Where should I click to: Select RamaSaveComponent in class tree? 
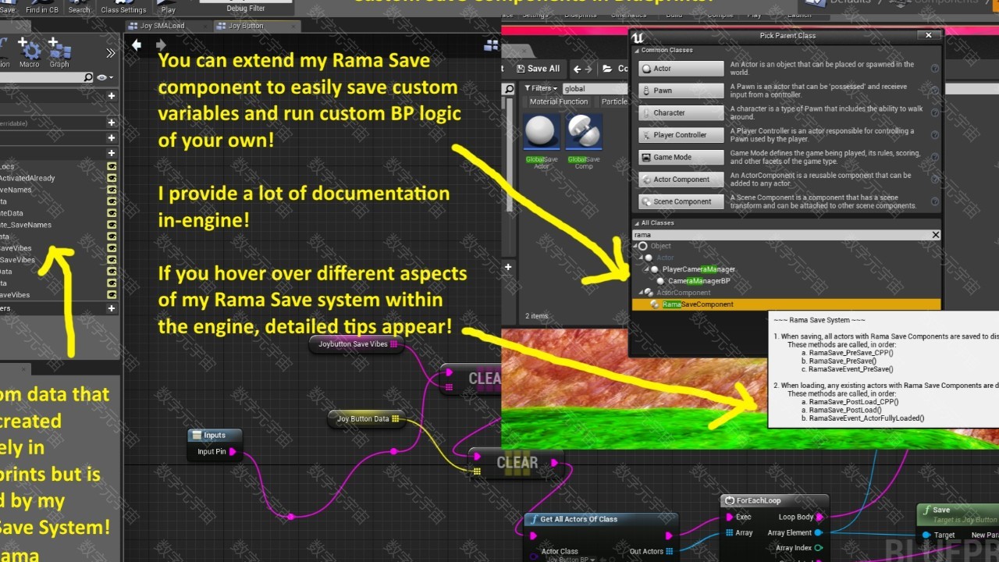(x=786, y=304)
